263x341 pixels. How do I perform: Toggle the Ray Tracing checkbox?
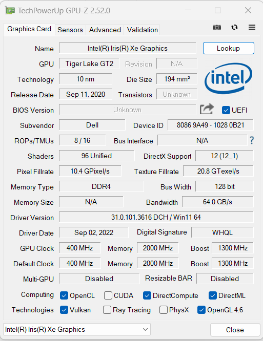pyautogui.click(x=107, y=310)
